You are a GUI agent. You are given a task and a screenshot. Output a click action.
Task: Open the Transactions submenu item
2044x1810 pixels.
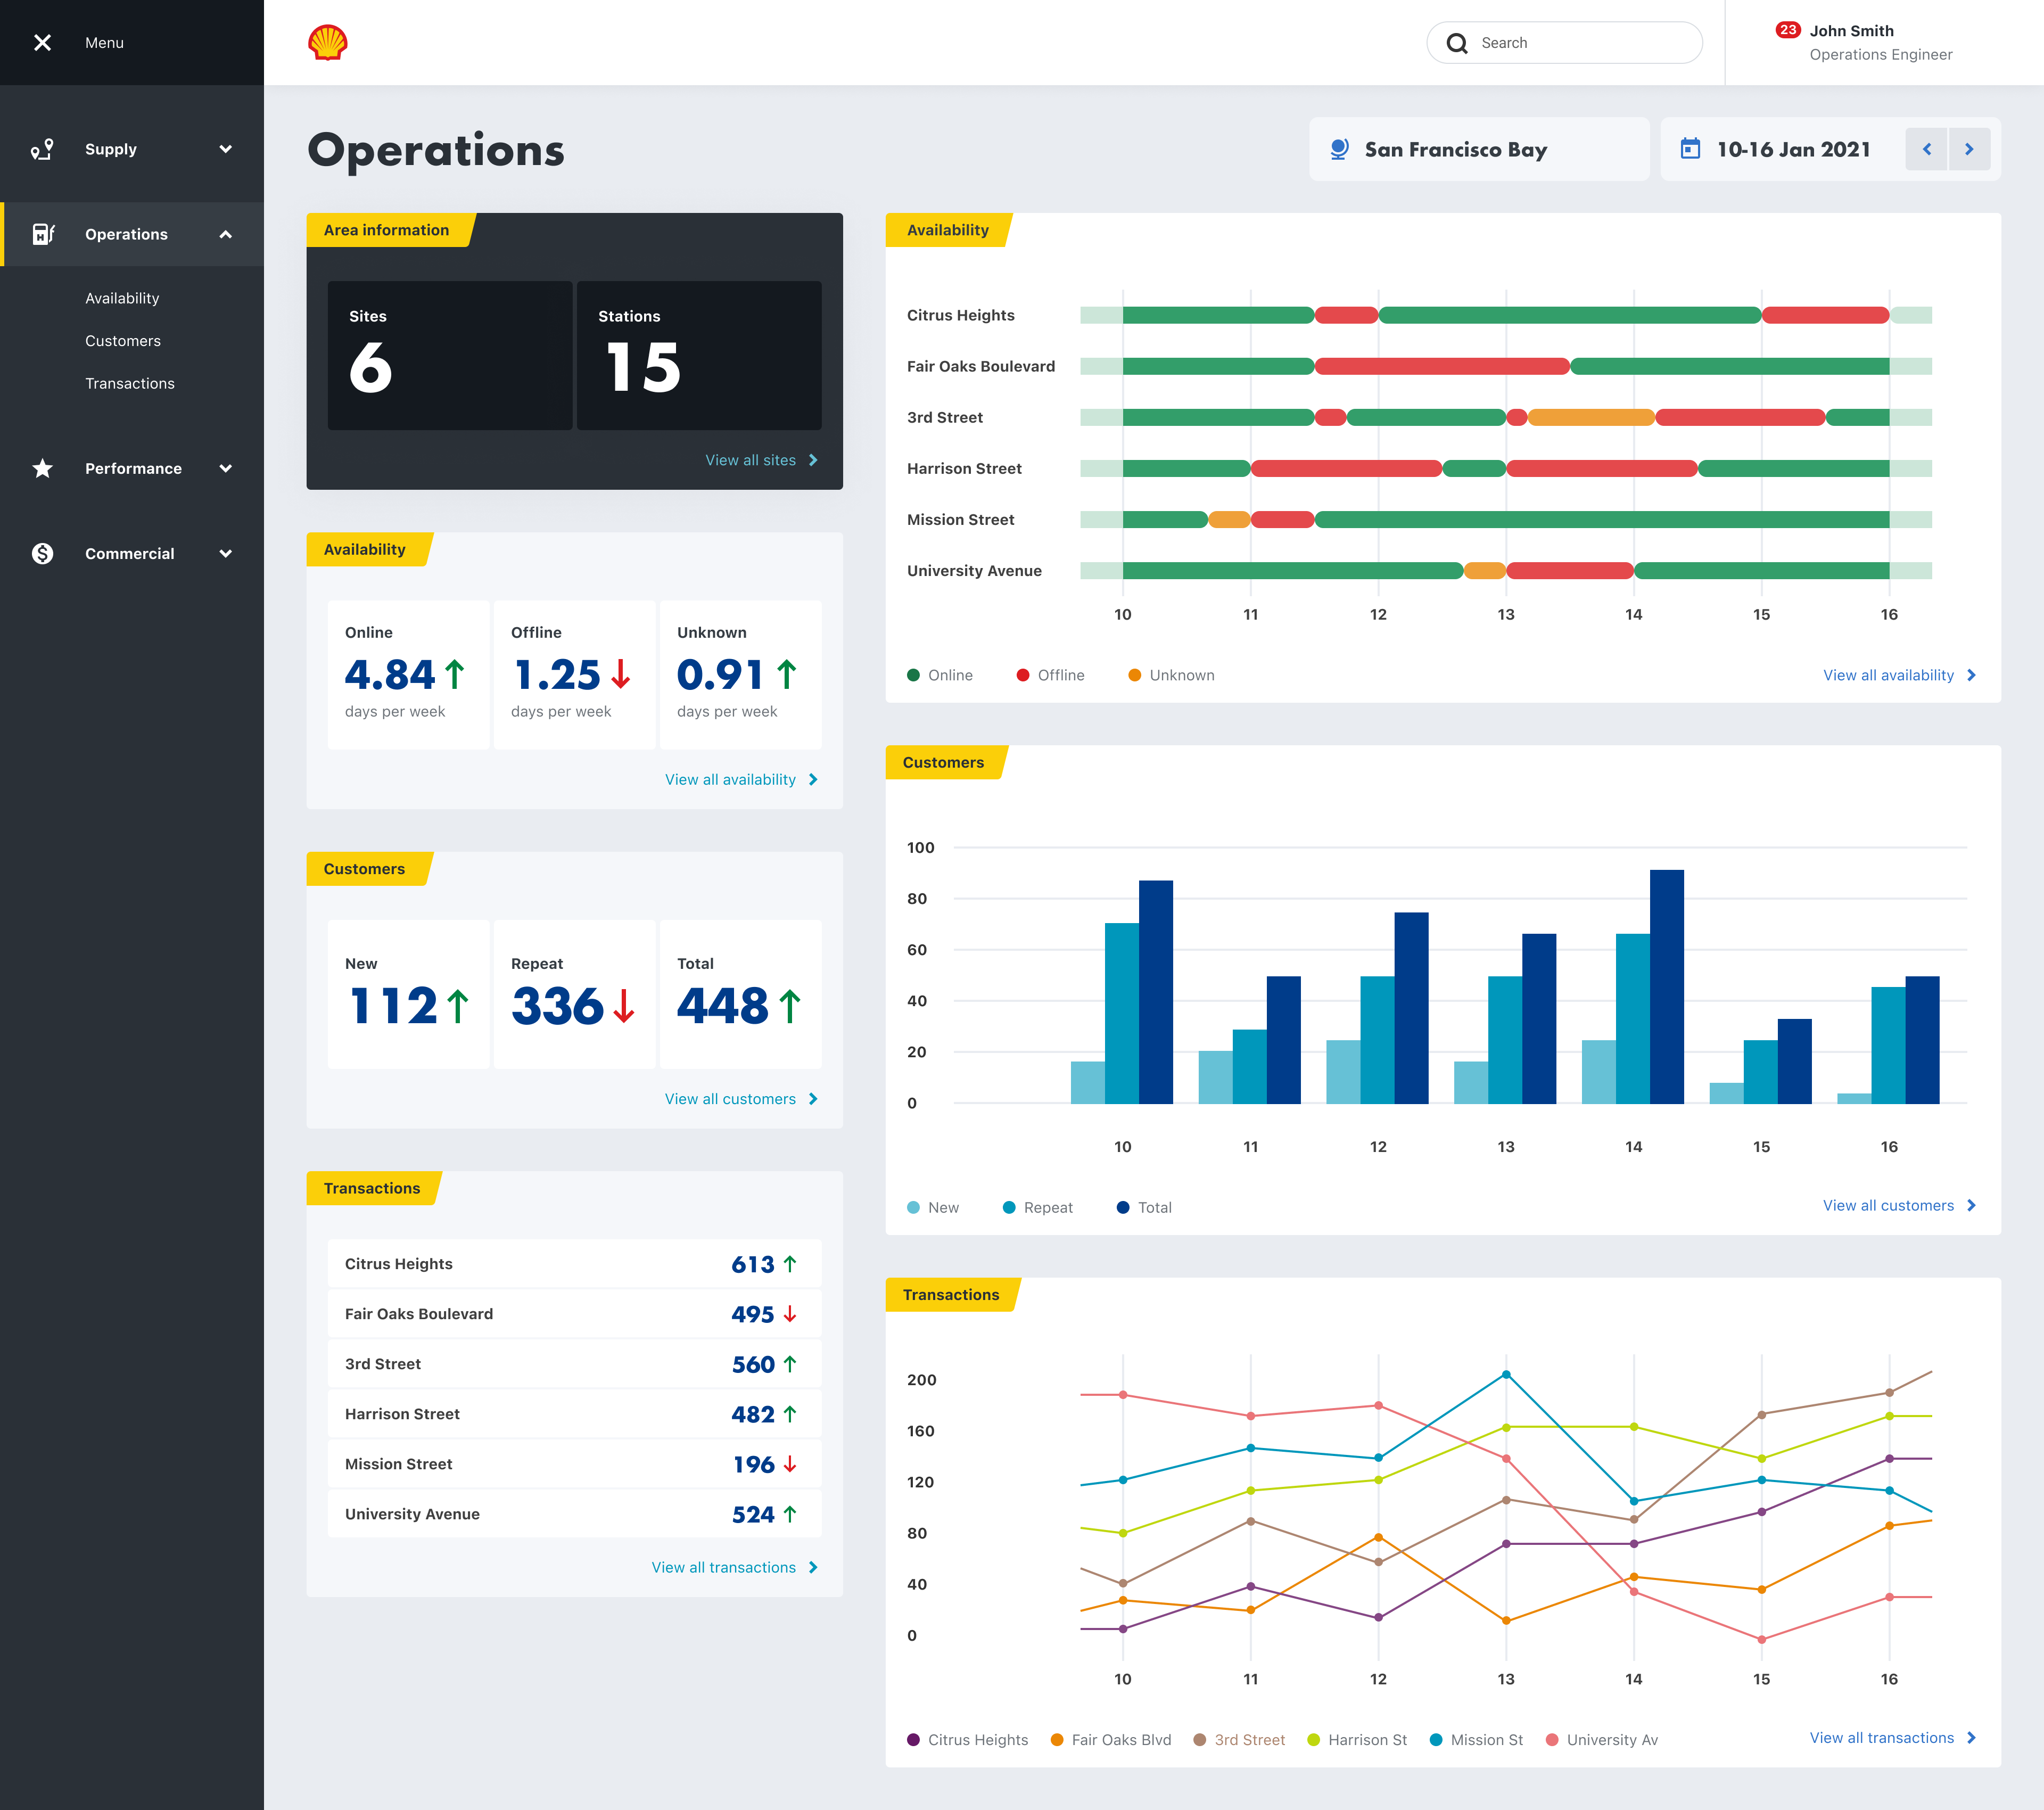pyautogui.click(x=130, y=383)
